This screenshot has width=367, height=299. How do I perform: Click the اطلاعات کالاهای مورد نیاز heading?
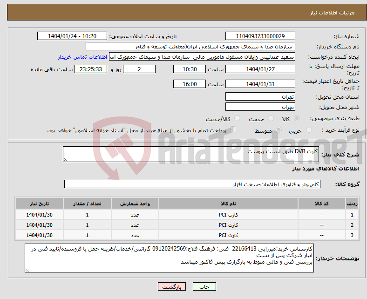click(x=326, y=169)
